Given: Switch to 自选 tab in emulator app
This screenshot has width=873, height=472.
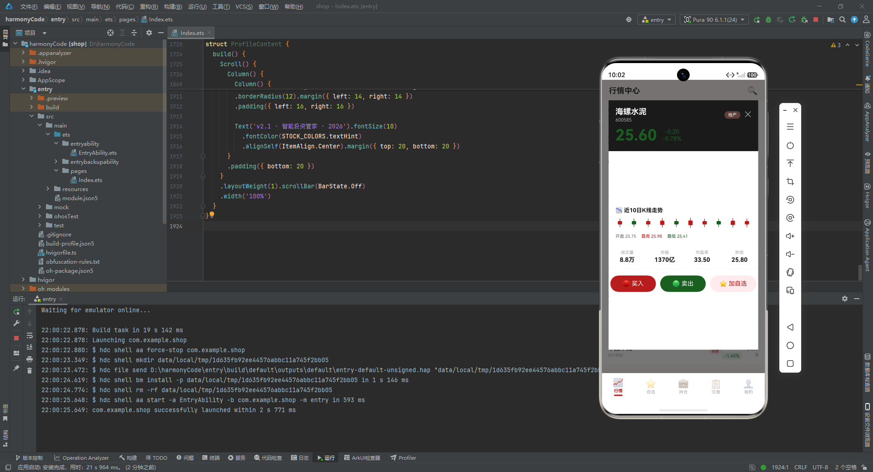Looking at the screenshot, I should pyautogui.click(x=651, y=386).
